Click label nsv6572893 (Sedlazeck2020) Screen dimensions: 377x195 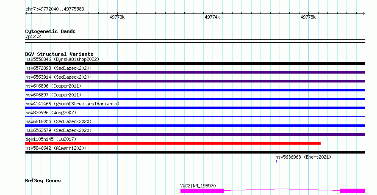click(58, 68)
